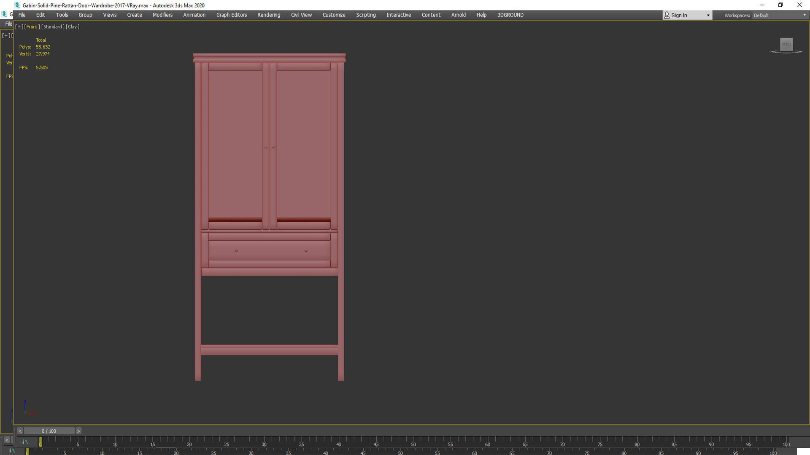The height and width of the screenshot is (455, 810).
Task: Open the 3DGROUND menu
Action: pos(510,15)
